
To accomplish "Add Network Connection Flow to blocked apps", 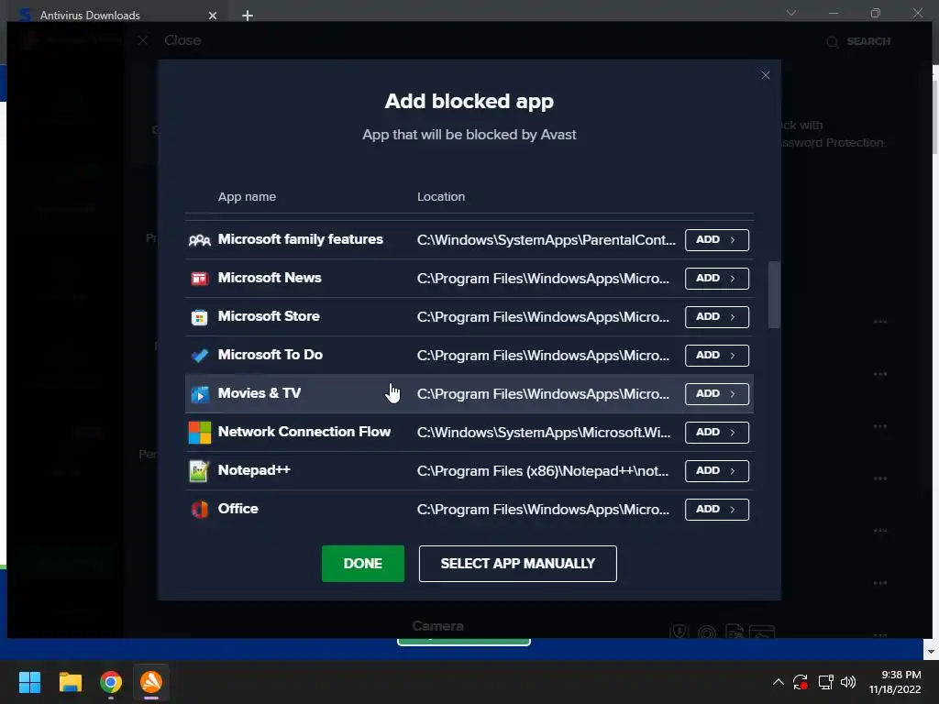I will click(x=717, y=433).
